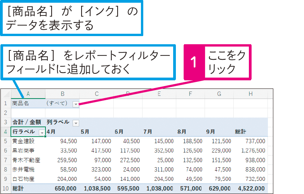Select row 10 header
This screenshot has width=304, height=194.
click(5, 189)
